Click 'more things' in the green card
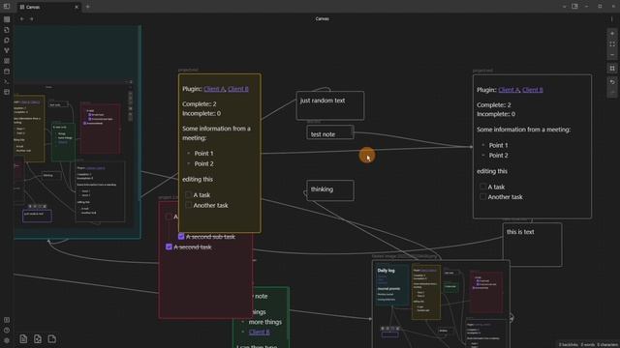620x348 pixels. (265, 322)
